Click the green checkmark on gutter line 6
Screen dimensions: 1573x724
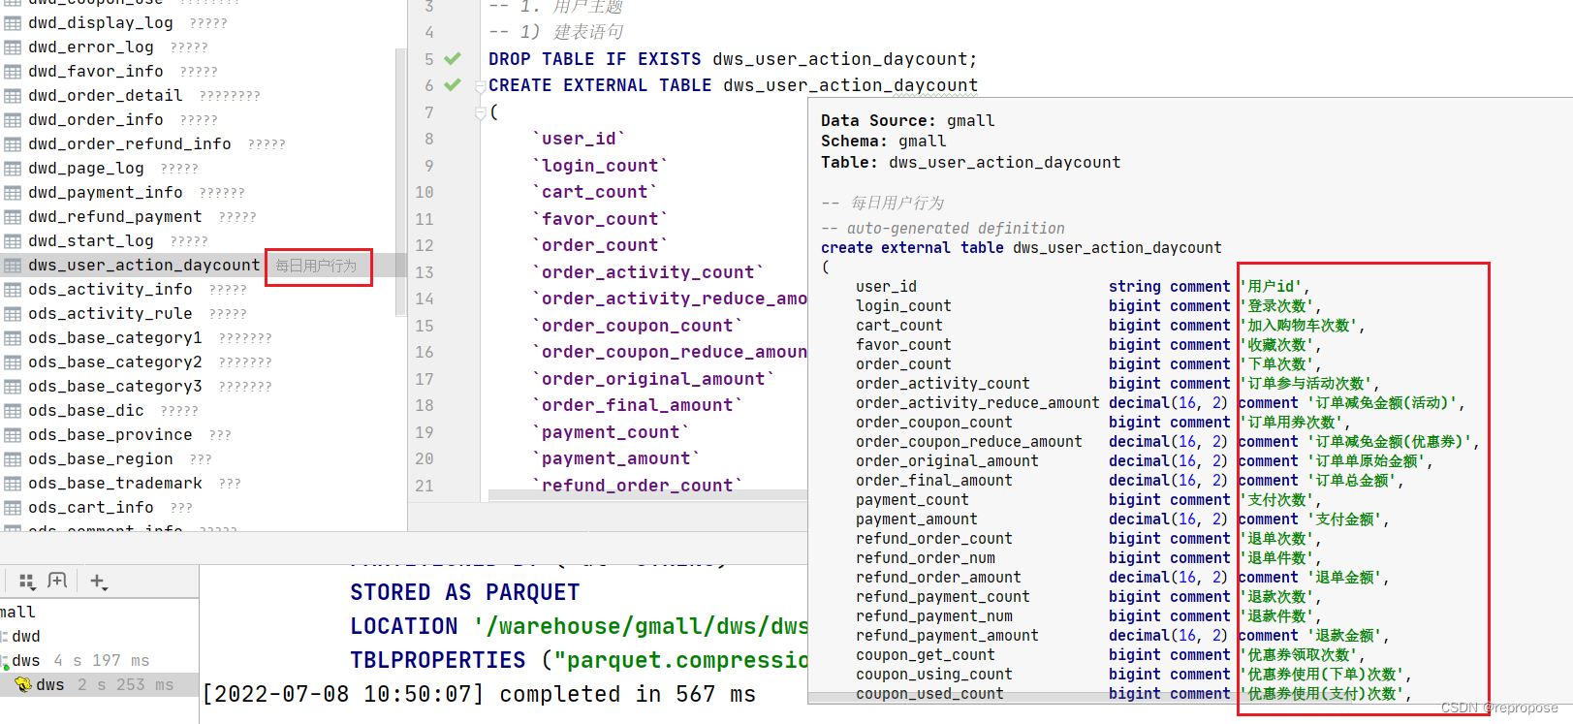coord(453,84)
